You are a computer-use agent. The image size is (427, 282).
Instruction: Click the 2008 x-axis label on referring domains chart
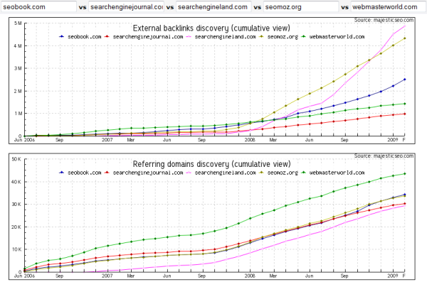tap(250, 276)
